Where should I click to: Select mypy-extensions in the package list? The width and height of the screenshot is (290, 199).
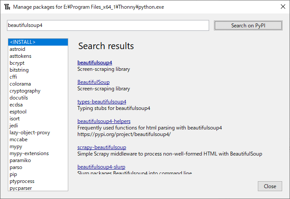(38, 153)
